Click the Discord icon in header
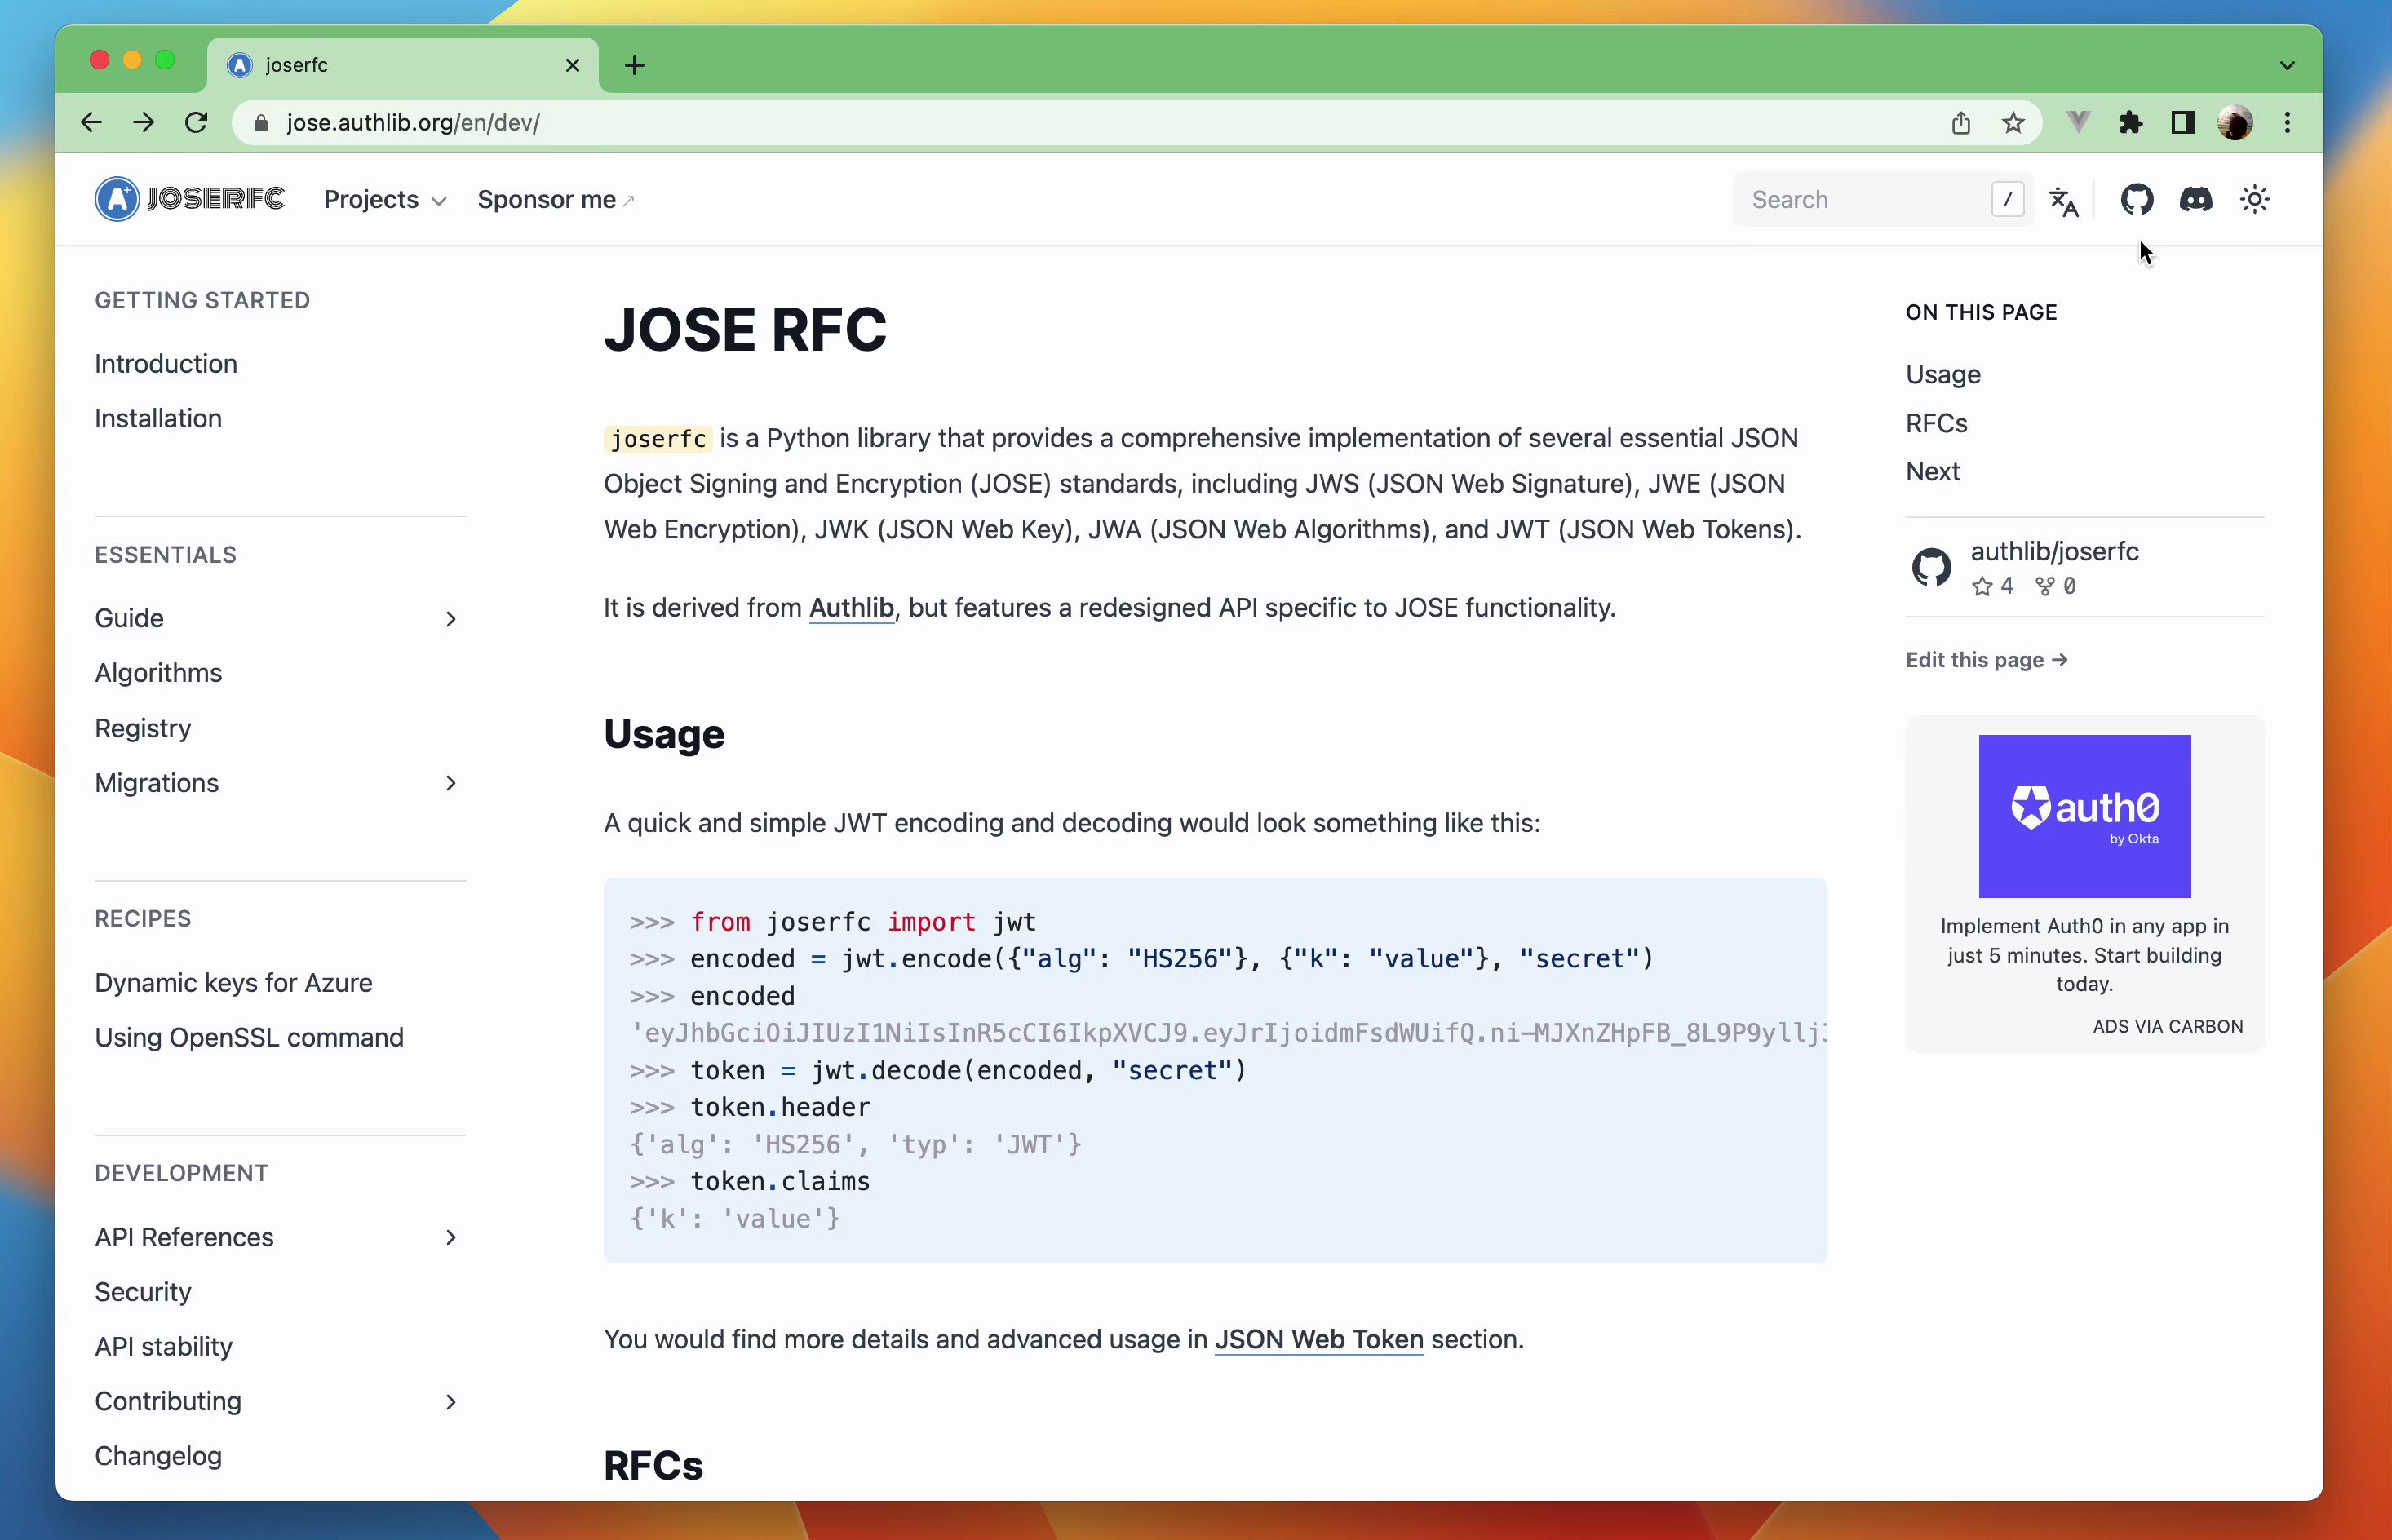This screenshot has height=1540, width=2392. (x=2196, y=200)
